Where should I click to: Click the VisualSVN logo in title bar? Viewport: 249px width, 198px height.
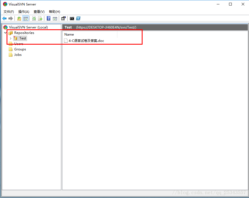coord(5,4)
